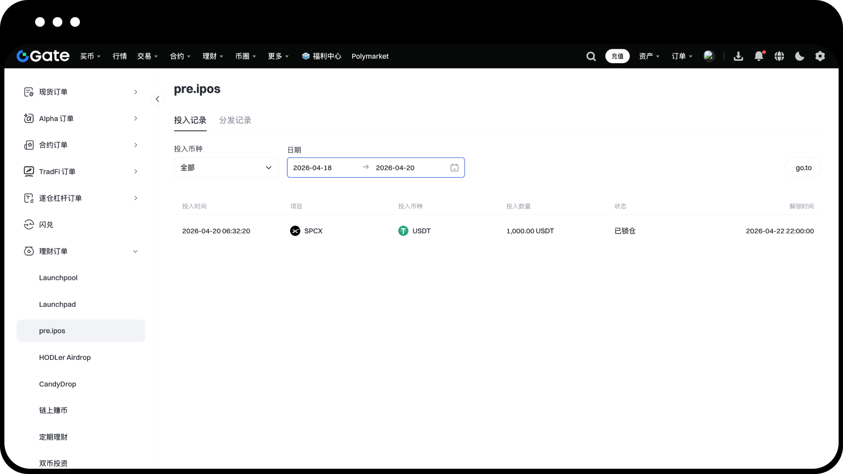Open the 理财 top menu
This screenshot has height=474, width=843.
coord(213,56)
